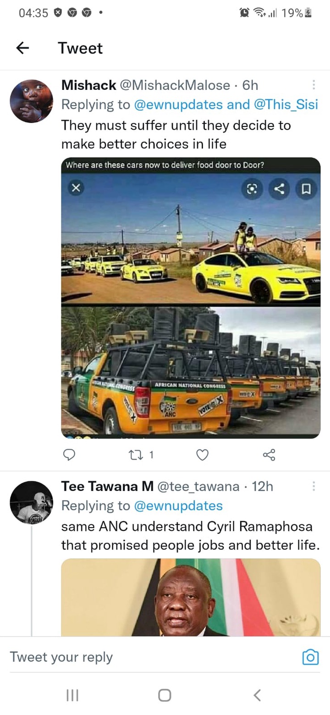Open @ewnupdates link in Tee Tawana's reply

178,506
